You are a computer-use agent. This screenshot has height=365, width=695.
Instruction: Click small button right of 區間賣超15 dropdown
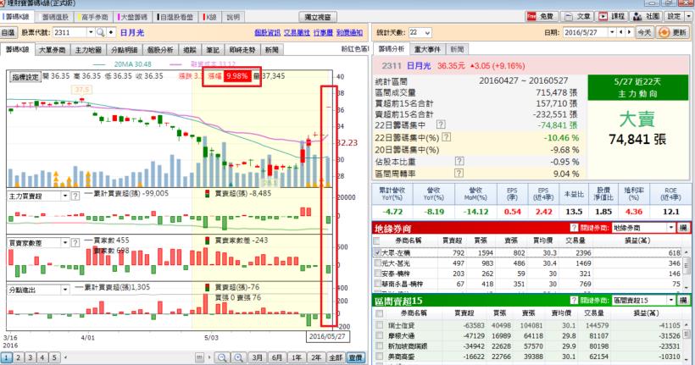tap(683, 301)
